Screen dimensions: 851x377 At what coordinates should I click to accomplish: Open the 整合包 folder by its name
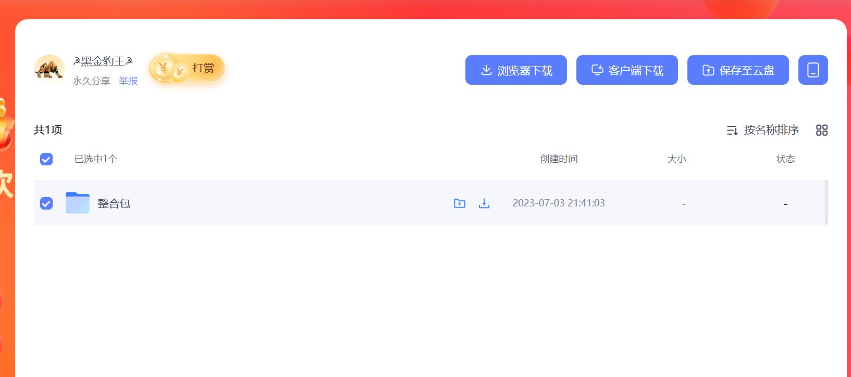point(114,203)
